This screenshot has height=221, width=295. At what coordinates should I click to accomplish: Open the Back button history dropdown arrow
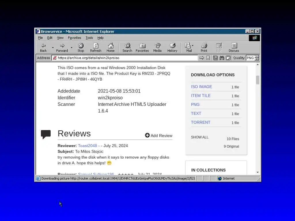[53, 48]
